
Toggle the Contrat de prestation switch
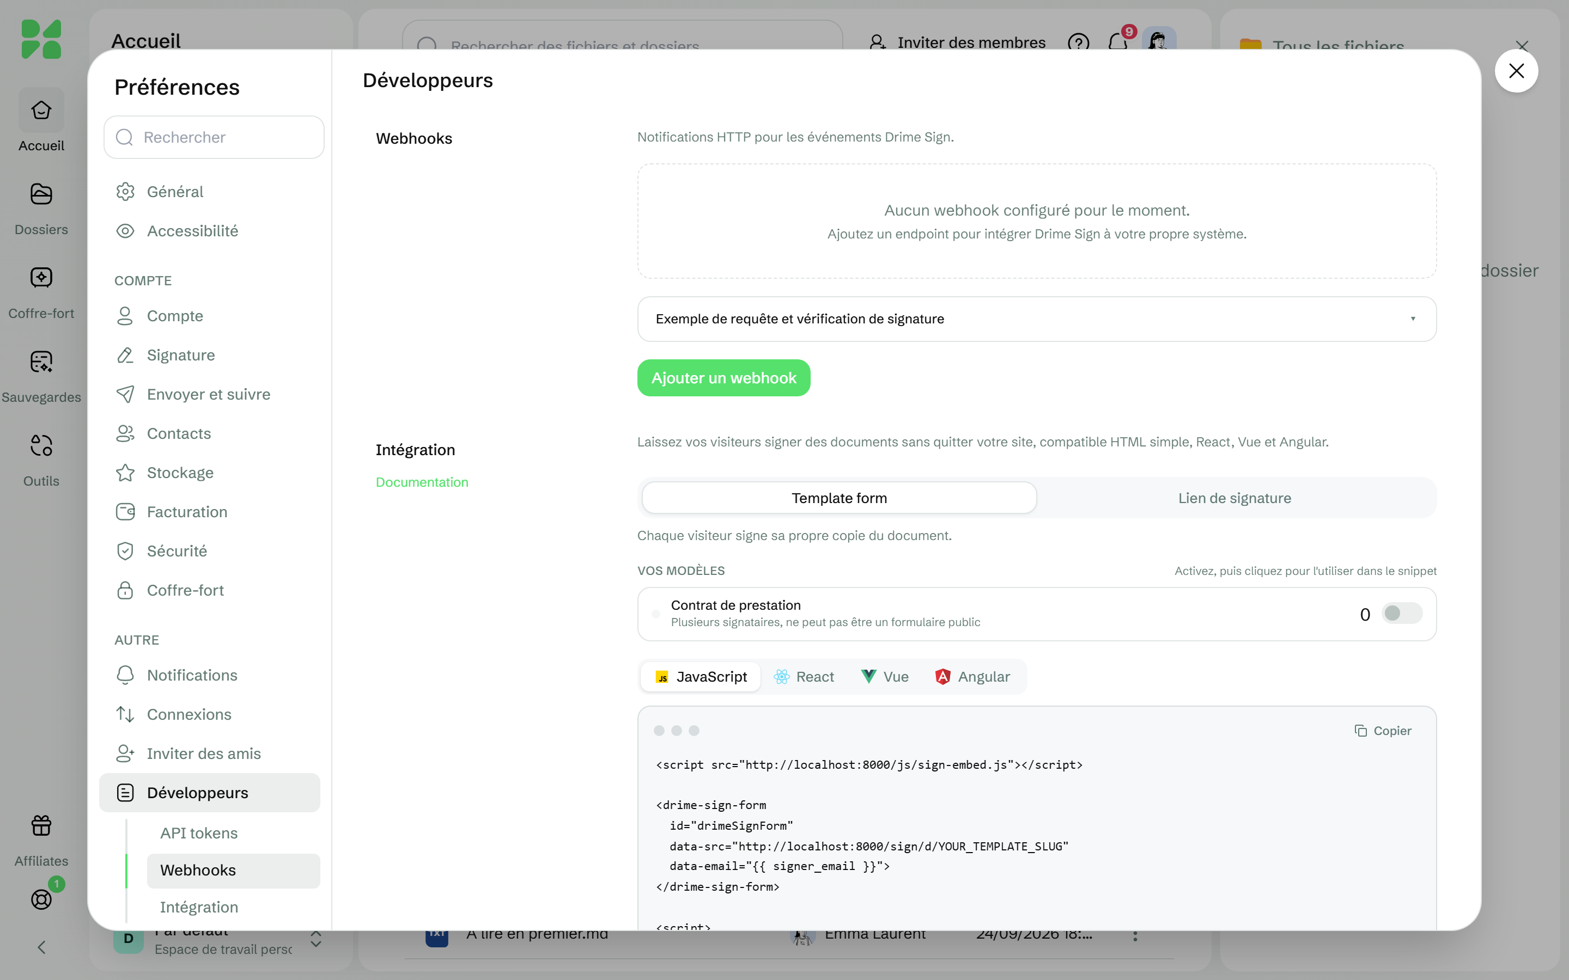(x=1402, y=613)
